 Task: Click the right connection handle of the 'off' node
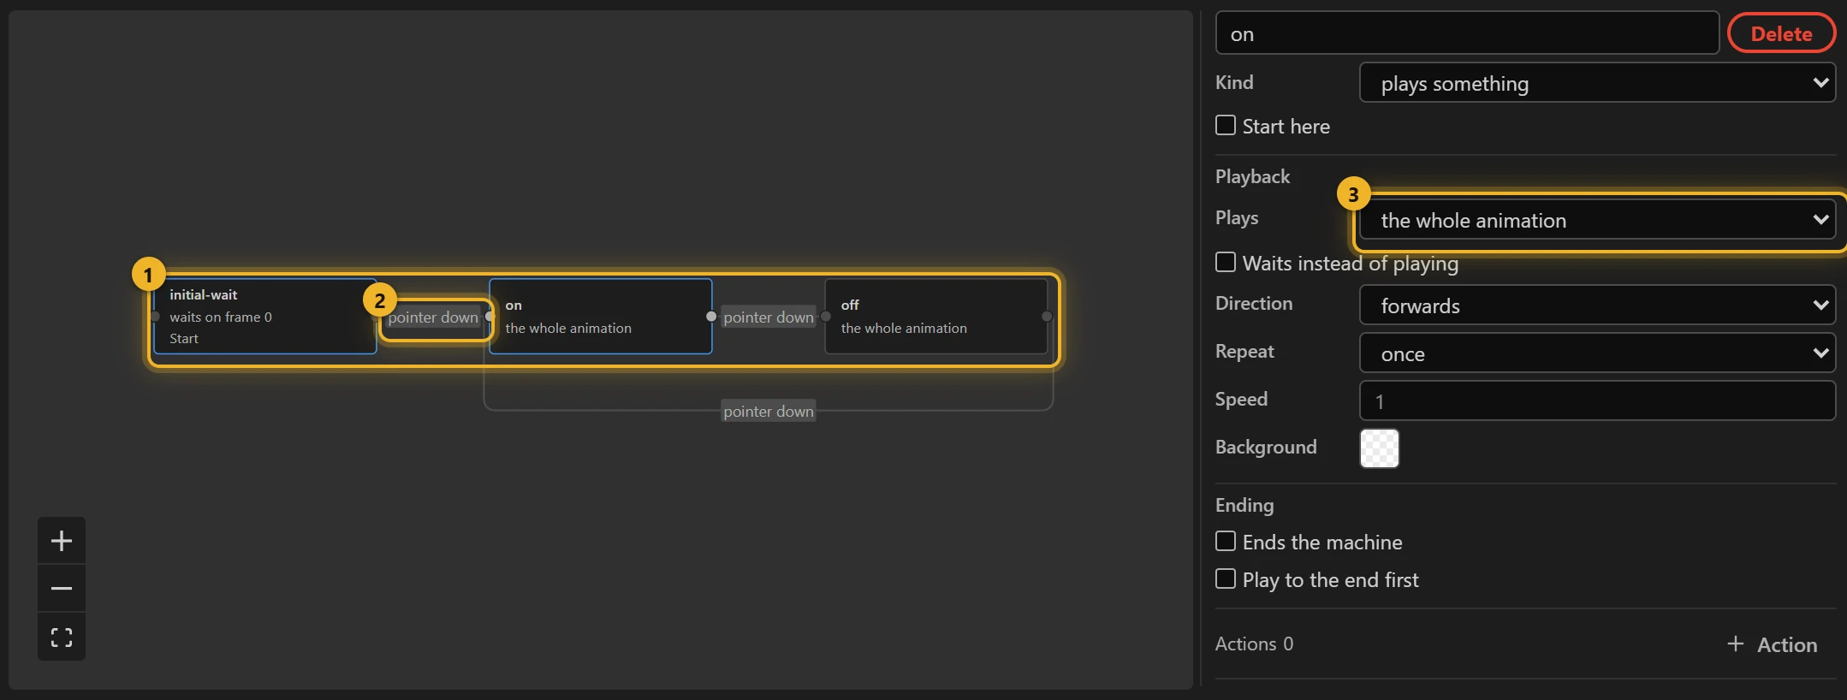click(x=1047, y=317)
